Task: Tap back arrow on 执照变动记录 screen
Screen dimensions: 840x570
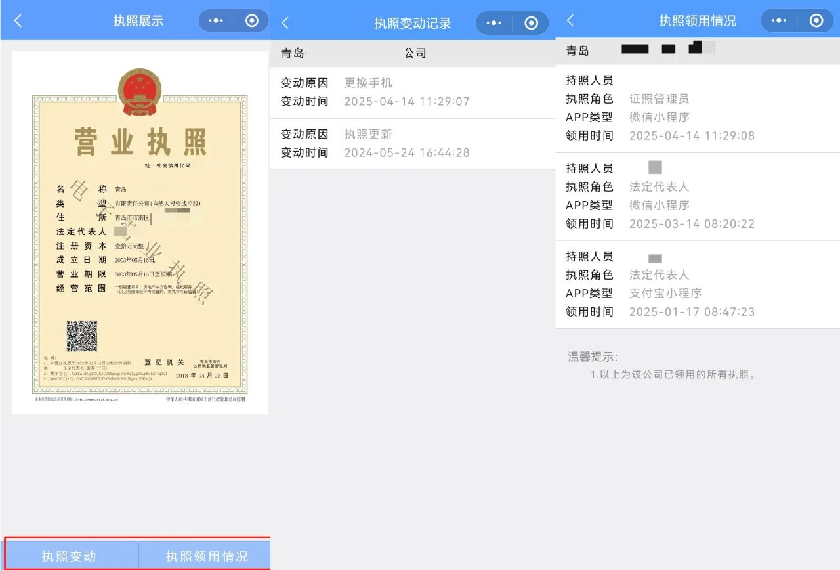Action: (x=285, y=23)
